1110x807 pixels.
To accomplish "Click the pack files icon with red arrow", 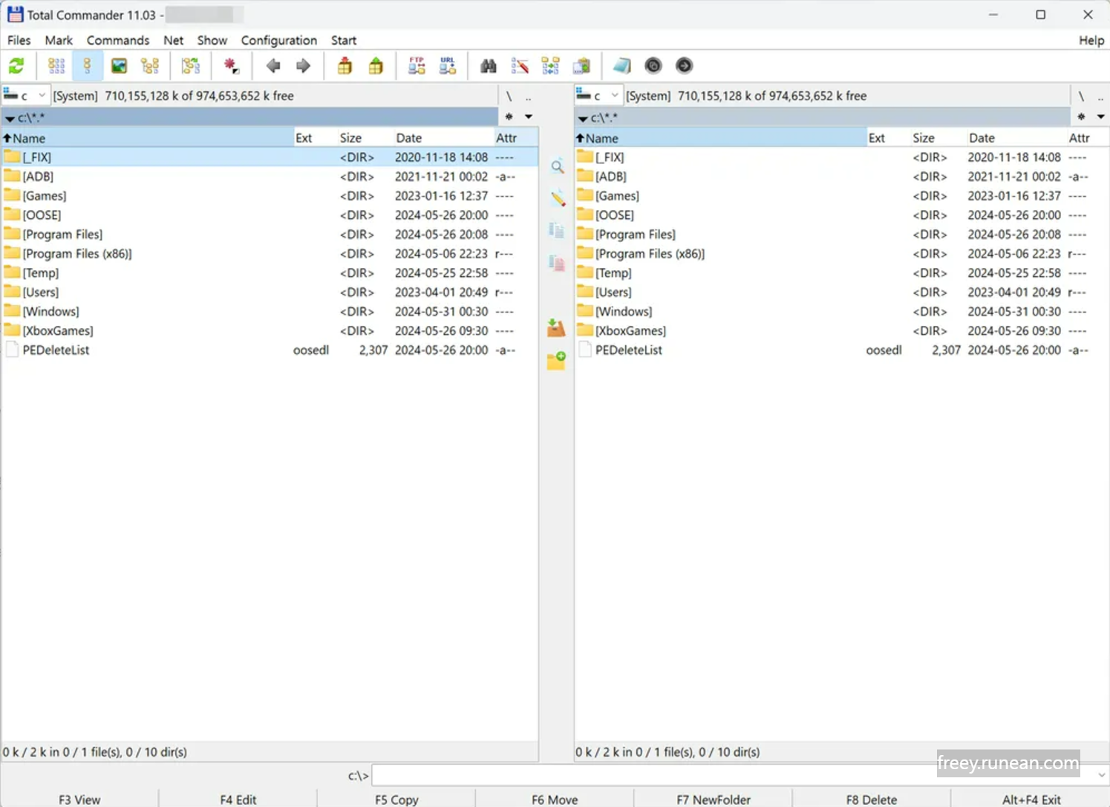I will pos(345,66).
